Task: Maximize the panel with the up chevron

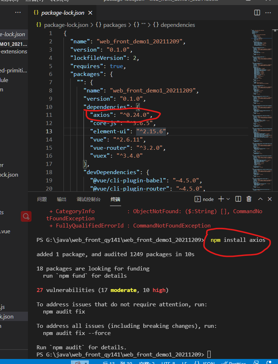Action: (260, 199)
